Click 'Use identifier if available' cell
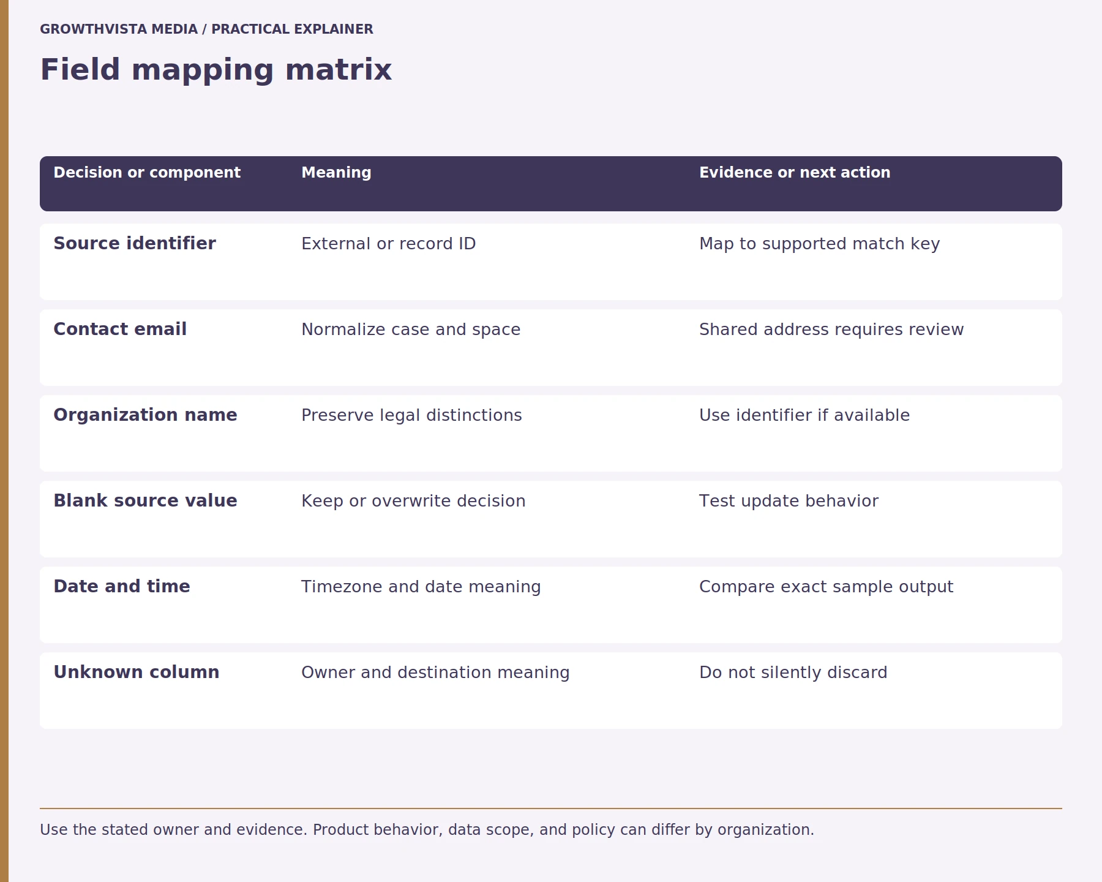 804,415
